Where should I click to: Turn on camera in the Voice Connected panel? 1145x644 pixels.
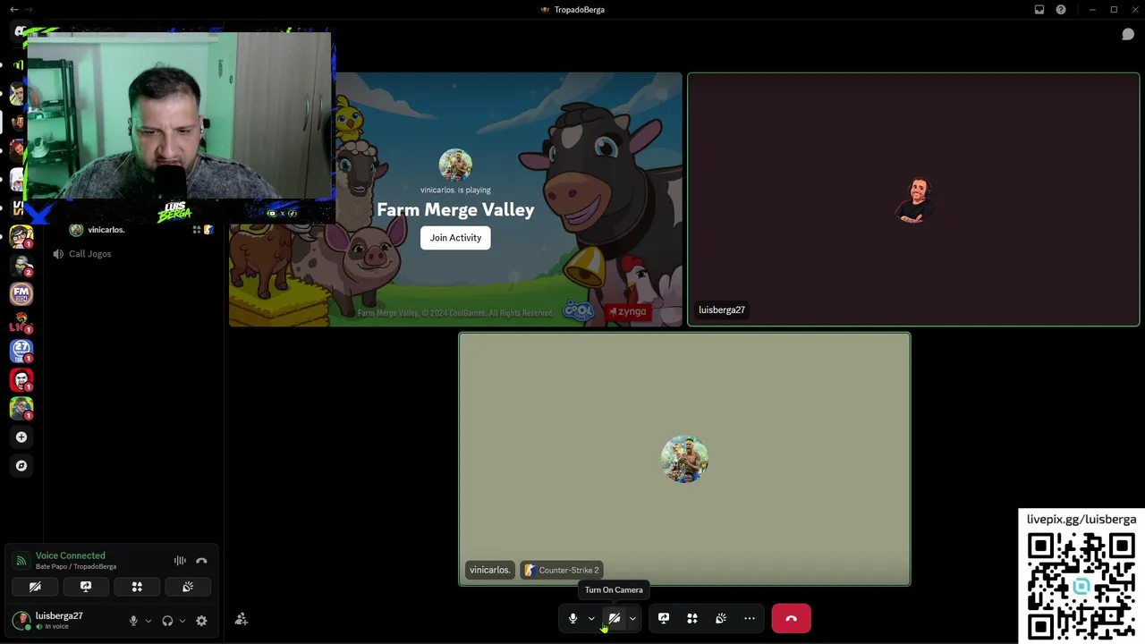pos(35,587)
